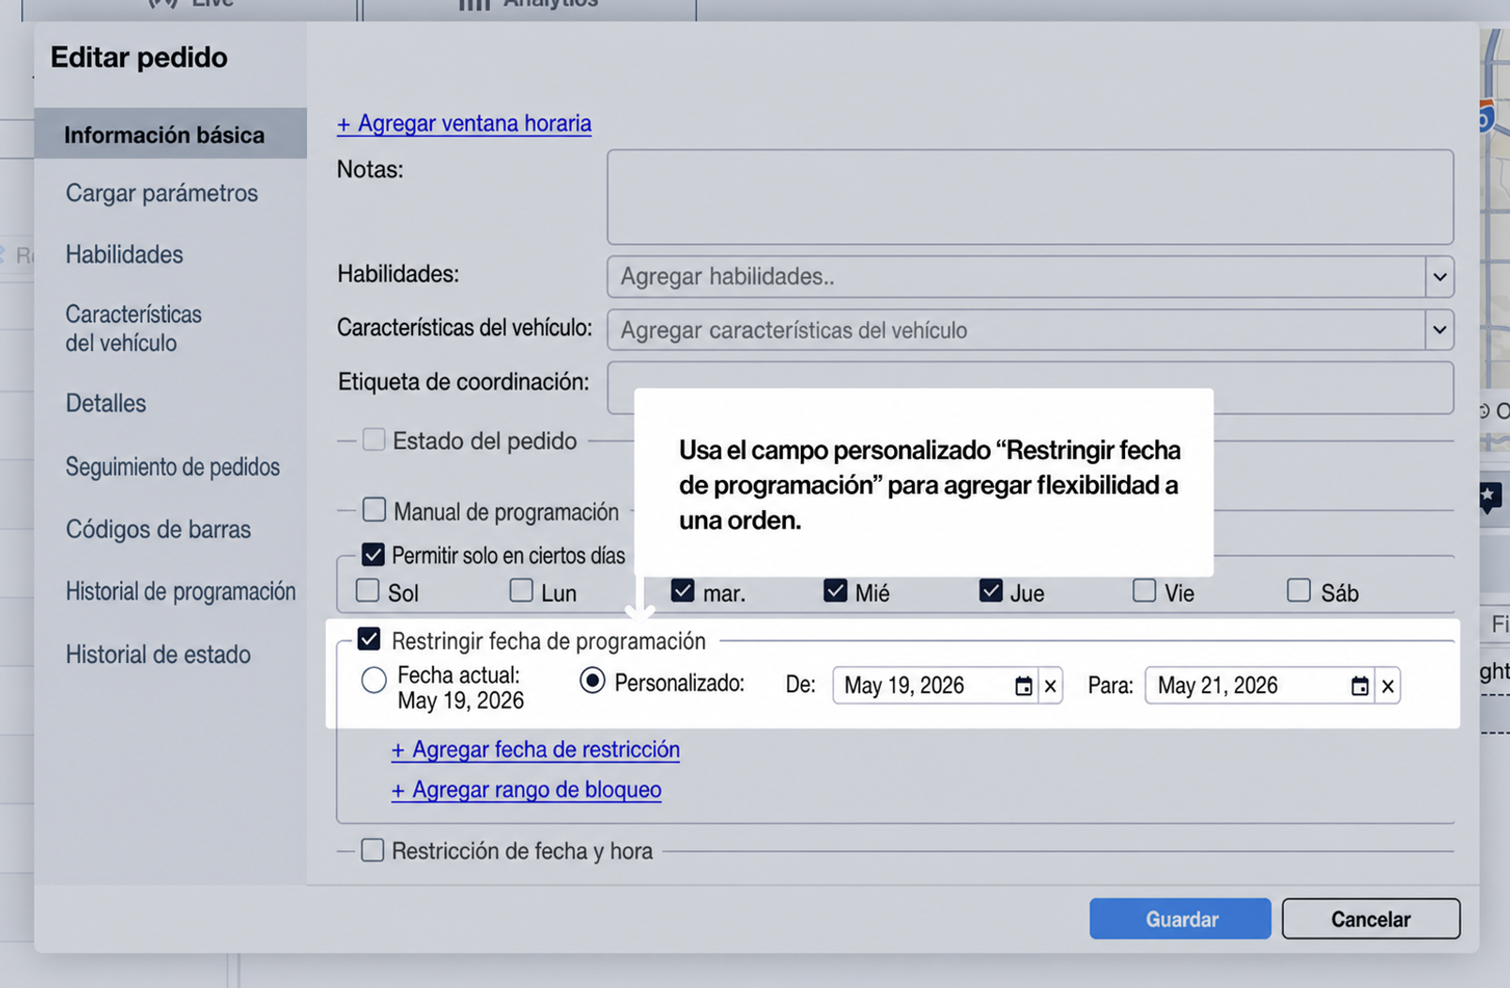The width and height of the screenshot is (1510, 988).
Task: Cancel editing with Cancelar button
Action: click(x=1371, y=919)
